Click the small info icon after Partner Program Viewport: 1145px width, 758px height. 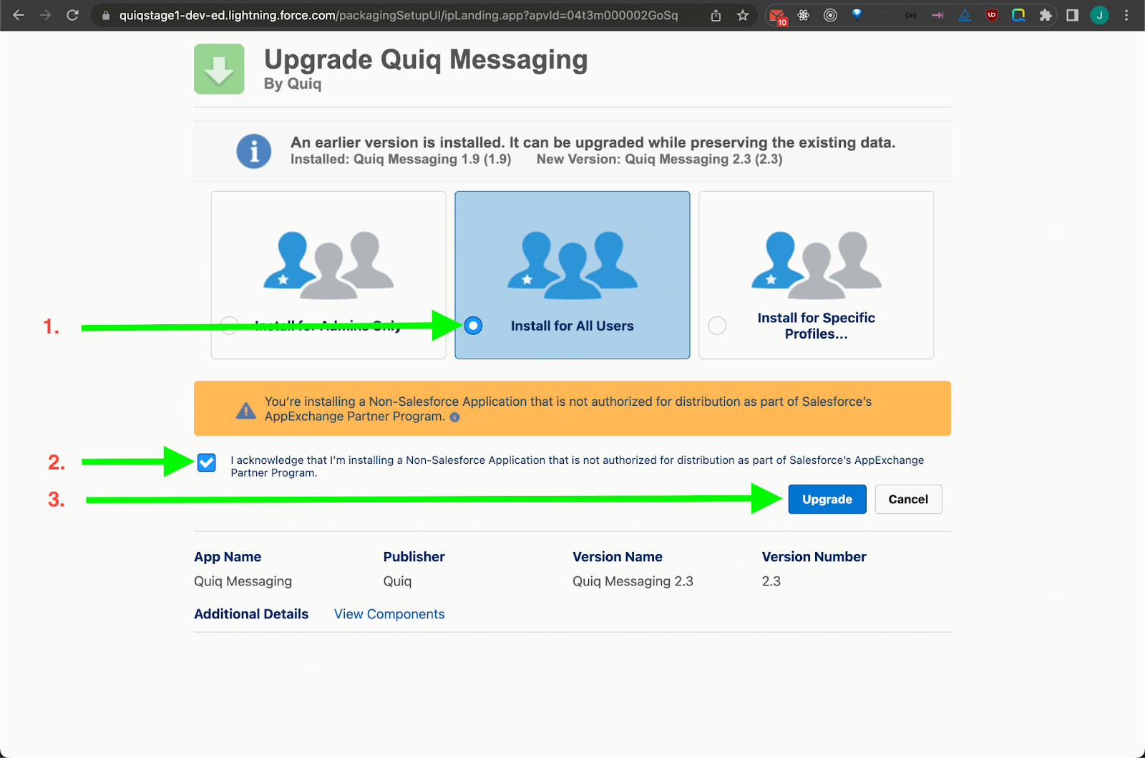click(x=454, y=417)
